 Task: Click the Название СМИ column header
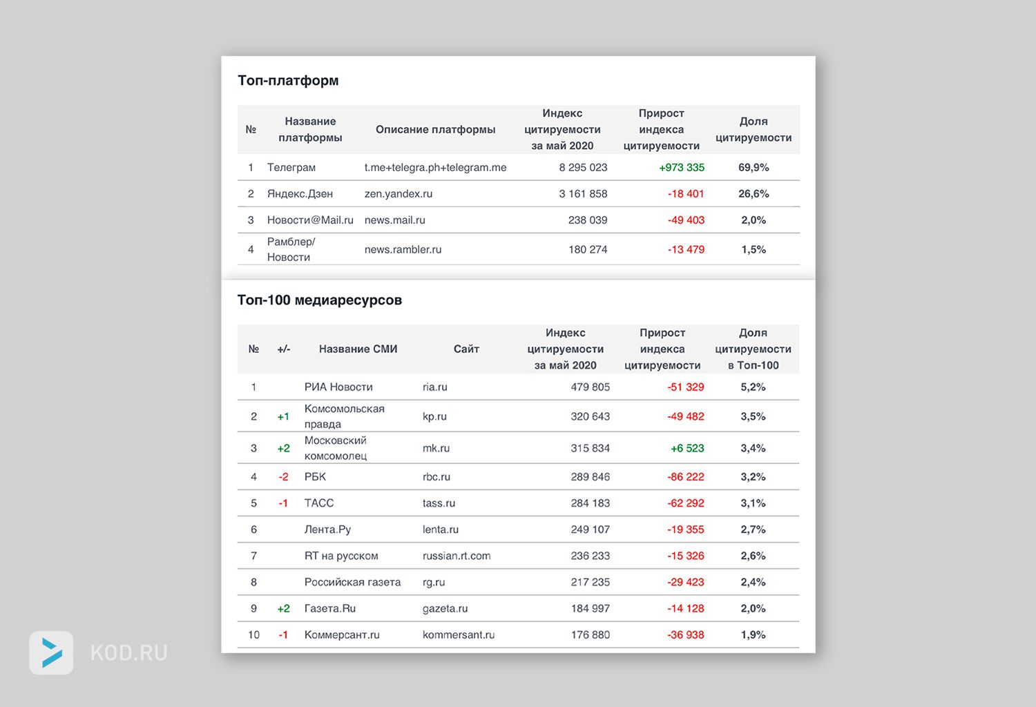point(358,349)
